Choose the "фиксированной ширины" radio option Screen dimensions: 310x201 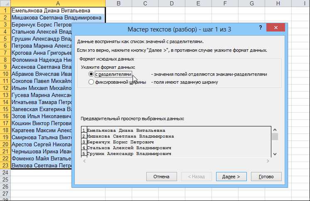[91, 82]
